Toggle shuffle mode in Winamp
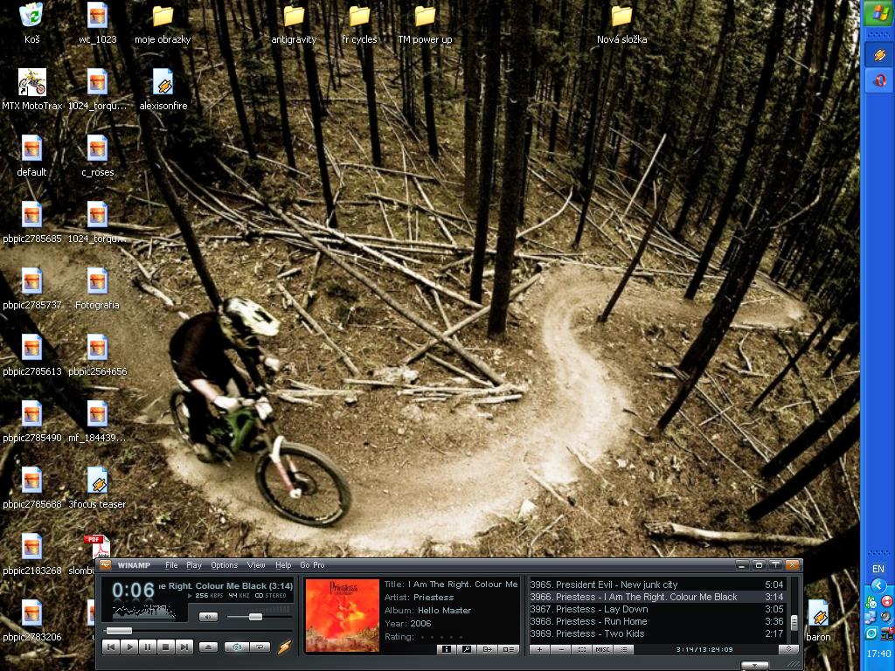 235,647
